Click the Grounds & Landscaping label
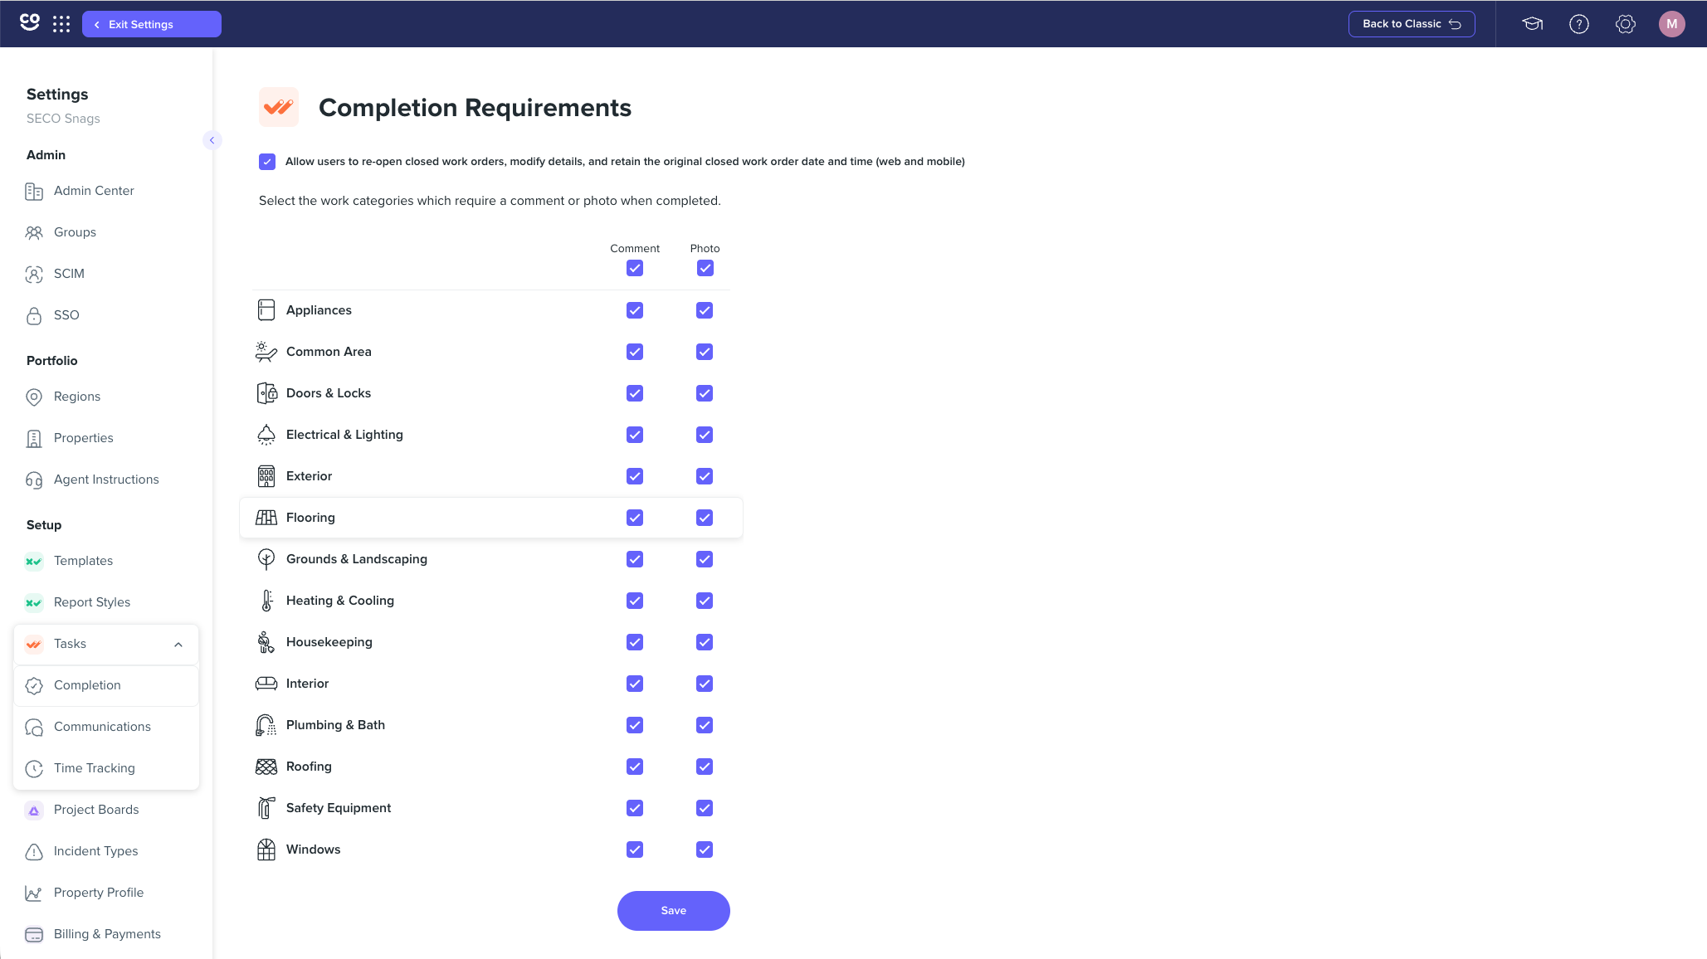The width and height of the screenshot is (1707, 959). 357,559
